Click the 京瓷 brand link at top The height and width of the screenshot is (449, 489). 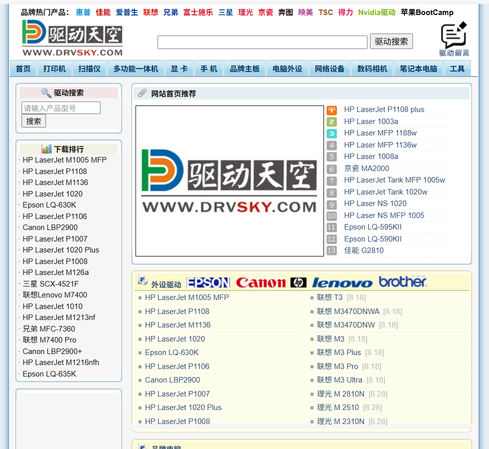pyautogui.click(x=265, y=12)
